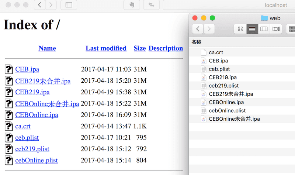The width and height of the screenshot is (295, 175).
Task: Go forward in Finder web window
Action: 209,29
